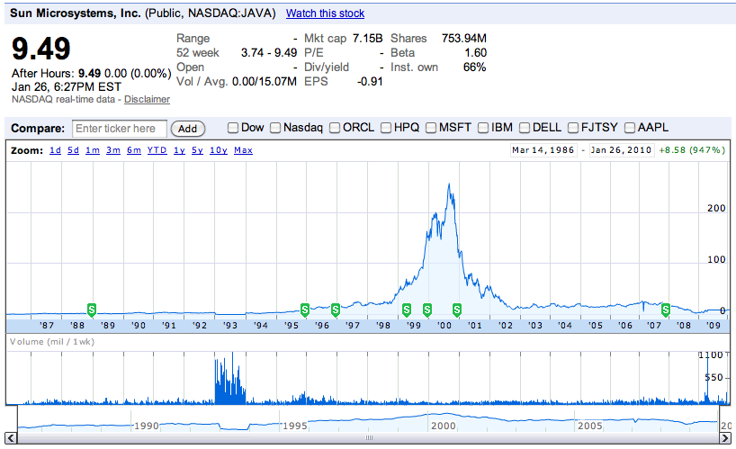
Task: Click the split marker near '07-'08
Action: [666, 310]
